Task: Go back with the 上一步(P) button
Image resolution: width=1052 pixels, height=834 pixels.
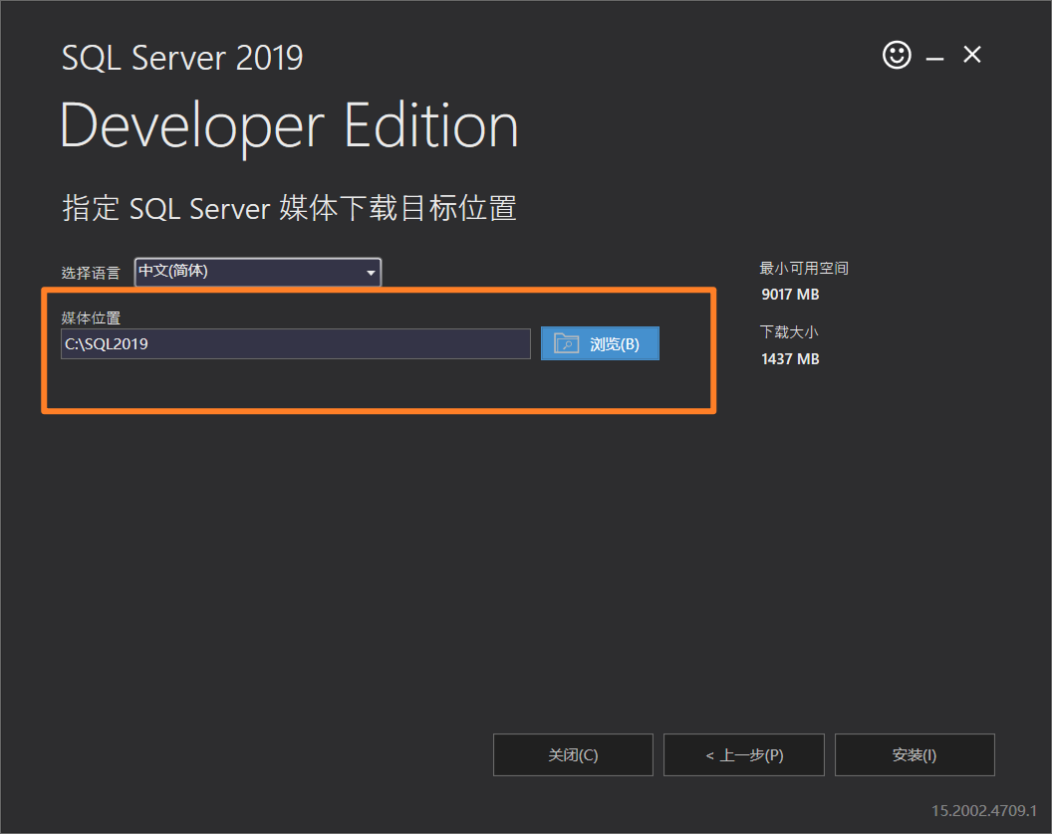Action: pyautogui.click(x=744, y=755)
